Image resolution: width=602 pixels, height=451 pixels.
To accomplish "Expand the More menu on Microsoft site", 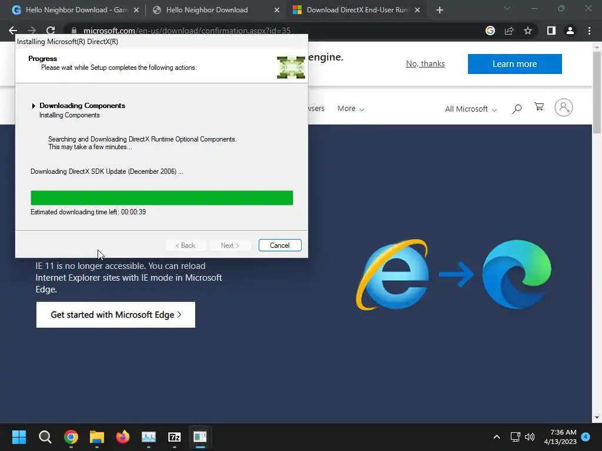I will point(350,109).
